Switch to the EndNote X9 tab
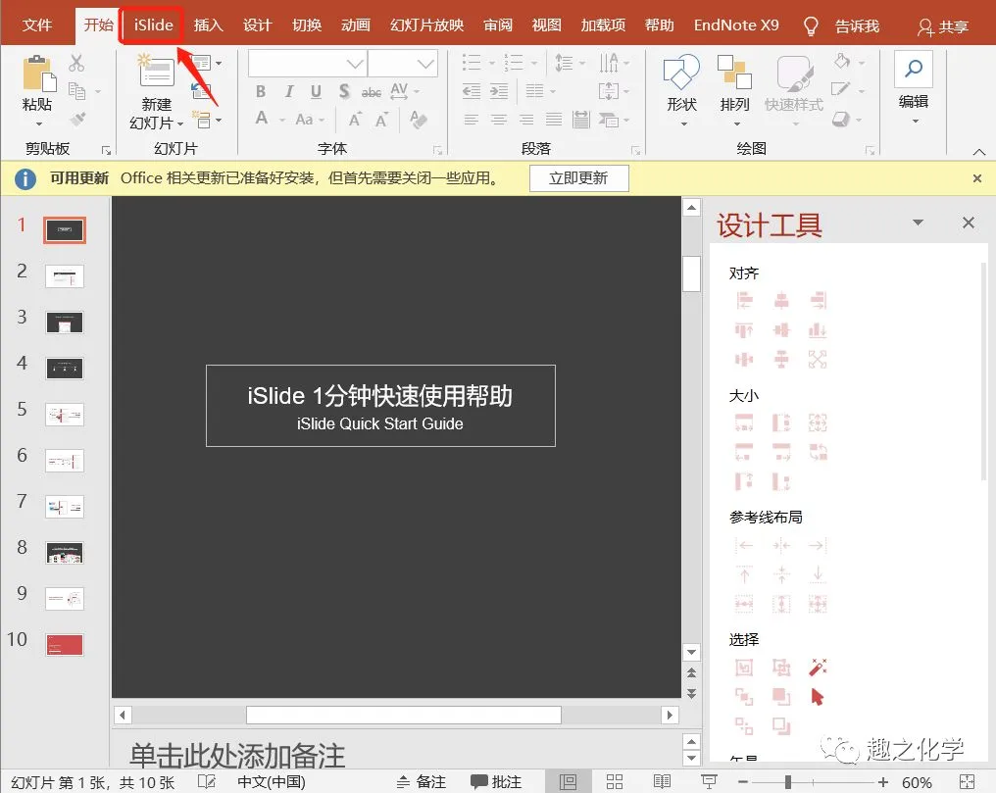 (x=736, y=25)
